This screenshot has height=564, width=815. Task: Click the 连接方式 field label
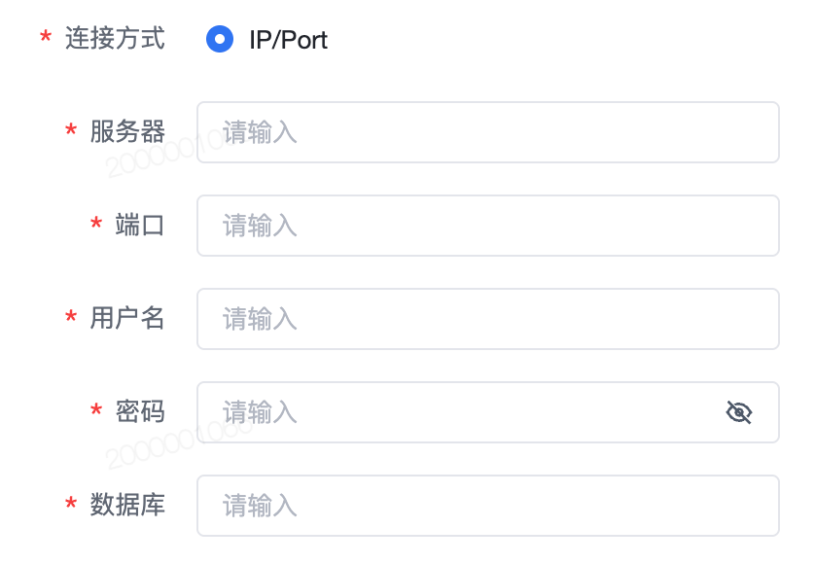coord(115,39)
